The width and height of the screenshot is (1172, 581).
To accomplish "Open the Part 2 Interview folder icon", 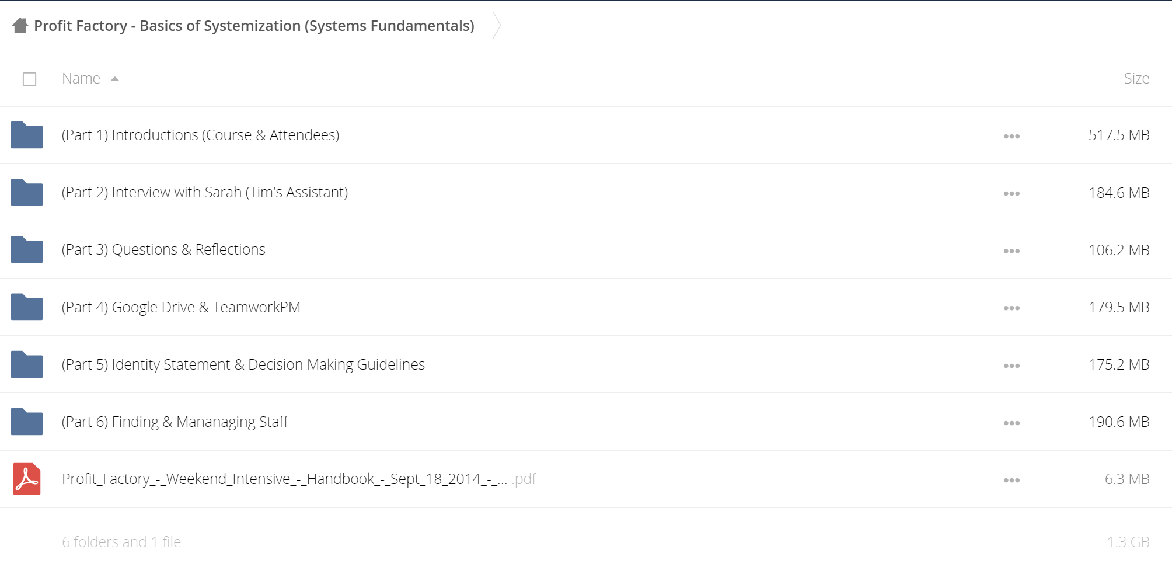I will click(27, 192).
